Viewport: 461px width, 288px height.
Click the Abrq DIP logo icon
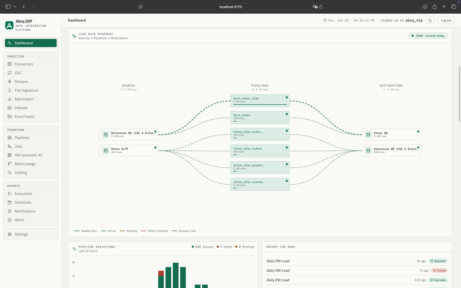[x=9, y=25]
